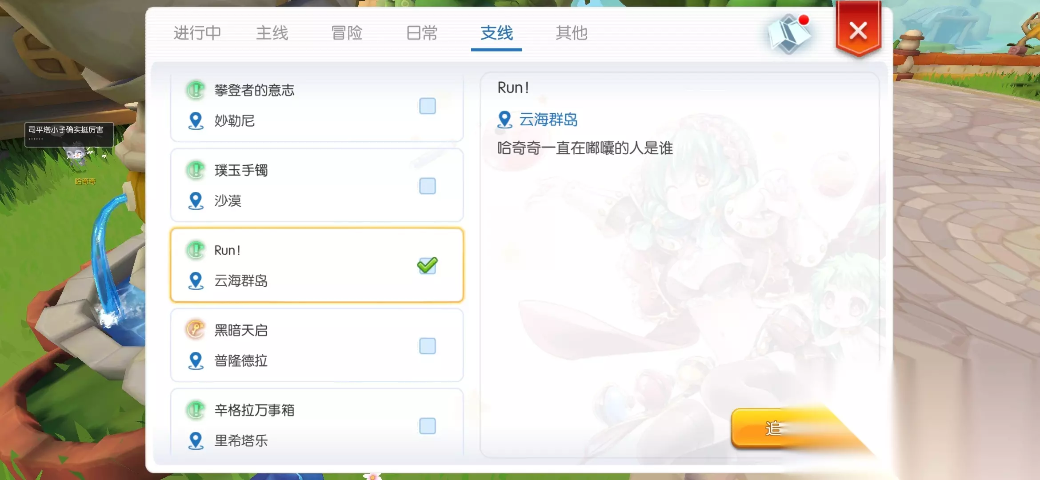Check the tracking box for 璞玉手镯
1040x480 pixels.
tap(427, 186)
